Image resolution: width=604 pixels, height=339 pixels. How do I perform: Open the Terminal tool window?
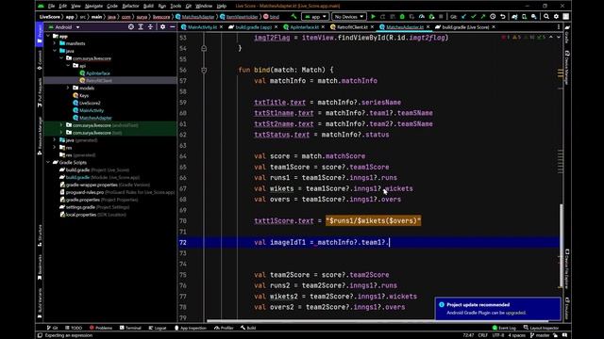[x=130, y=328]
